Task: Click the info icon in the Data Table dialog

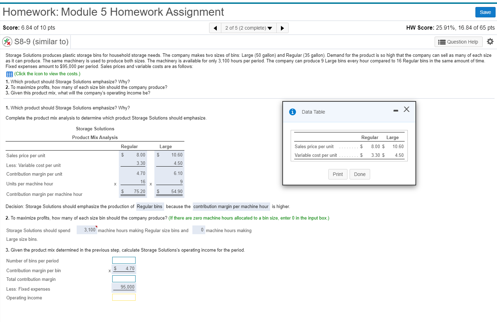Action: (292, 112)
